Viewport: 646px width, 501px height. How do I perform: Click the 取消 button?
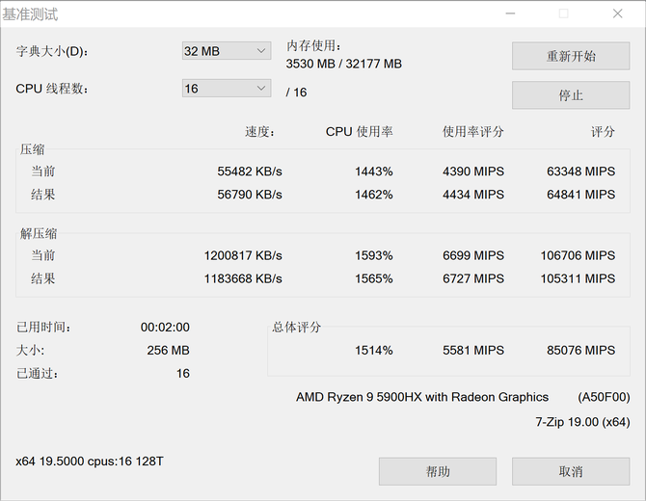coord(571,471)
